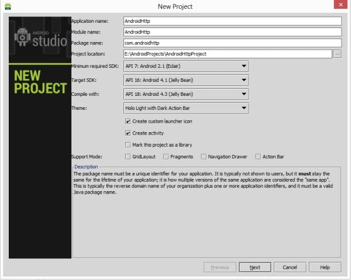Viewport: 351px width, 280px height.
Task: Click the disabled Previous button
Action: click(x=220, y=267)
